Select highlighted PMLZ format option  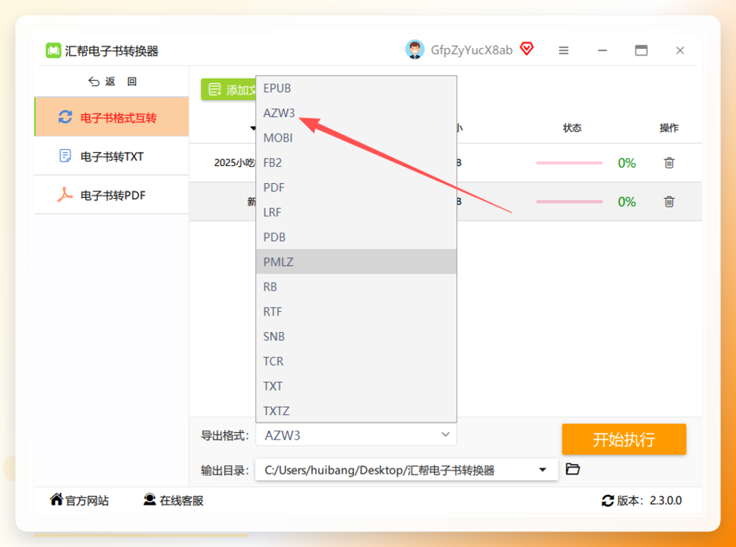(x=356, y=262)
